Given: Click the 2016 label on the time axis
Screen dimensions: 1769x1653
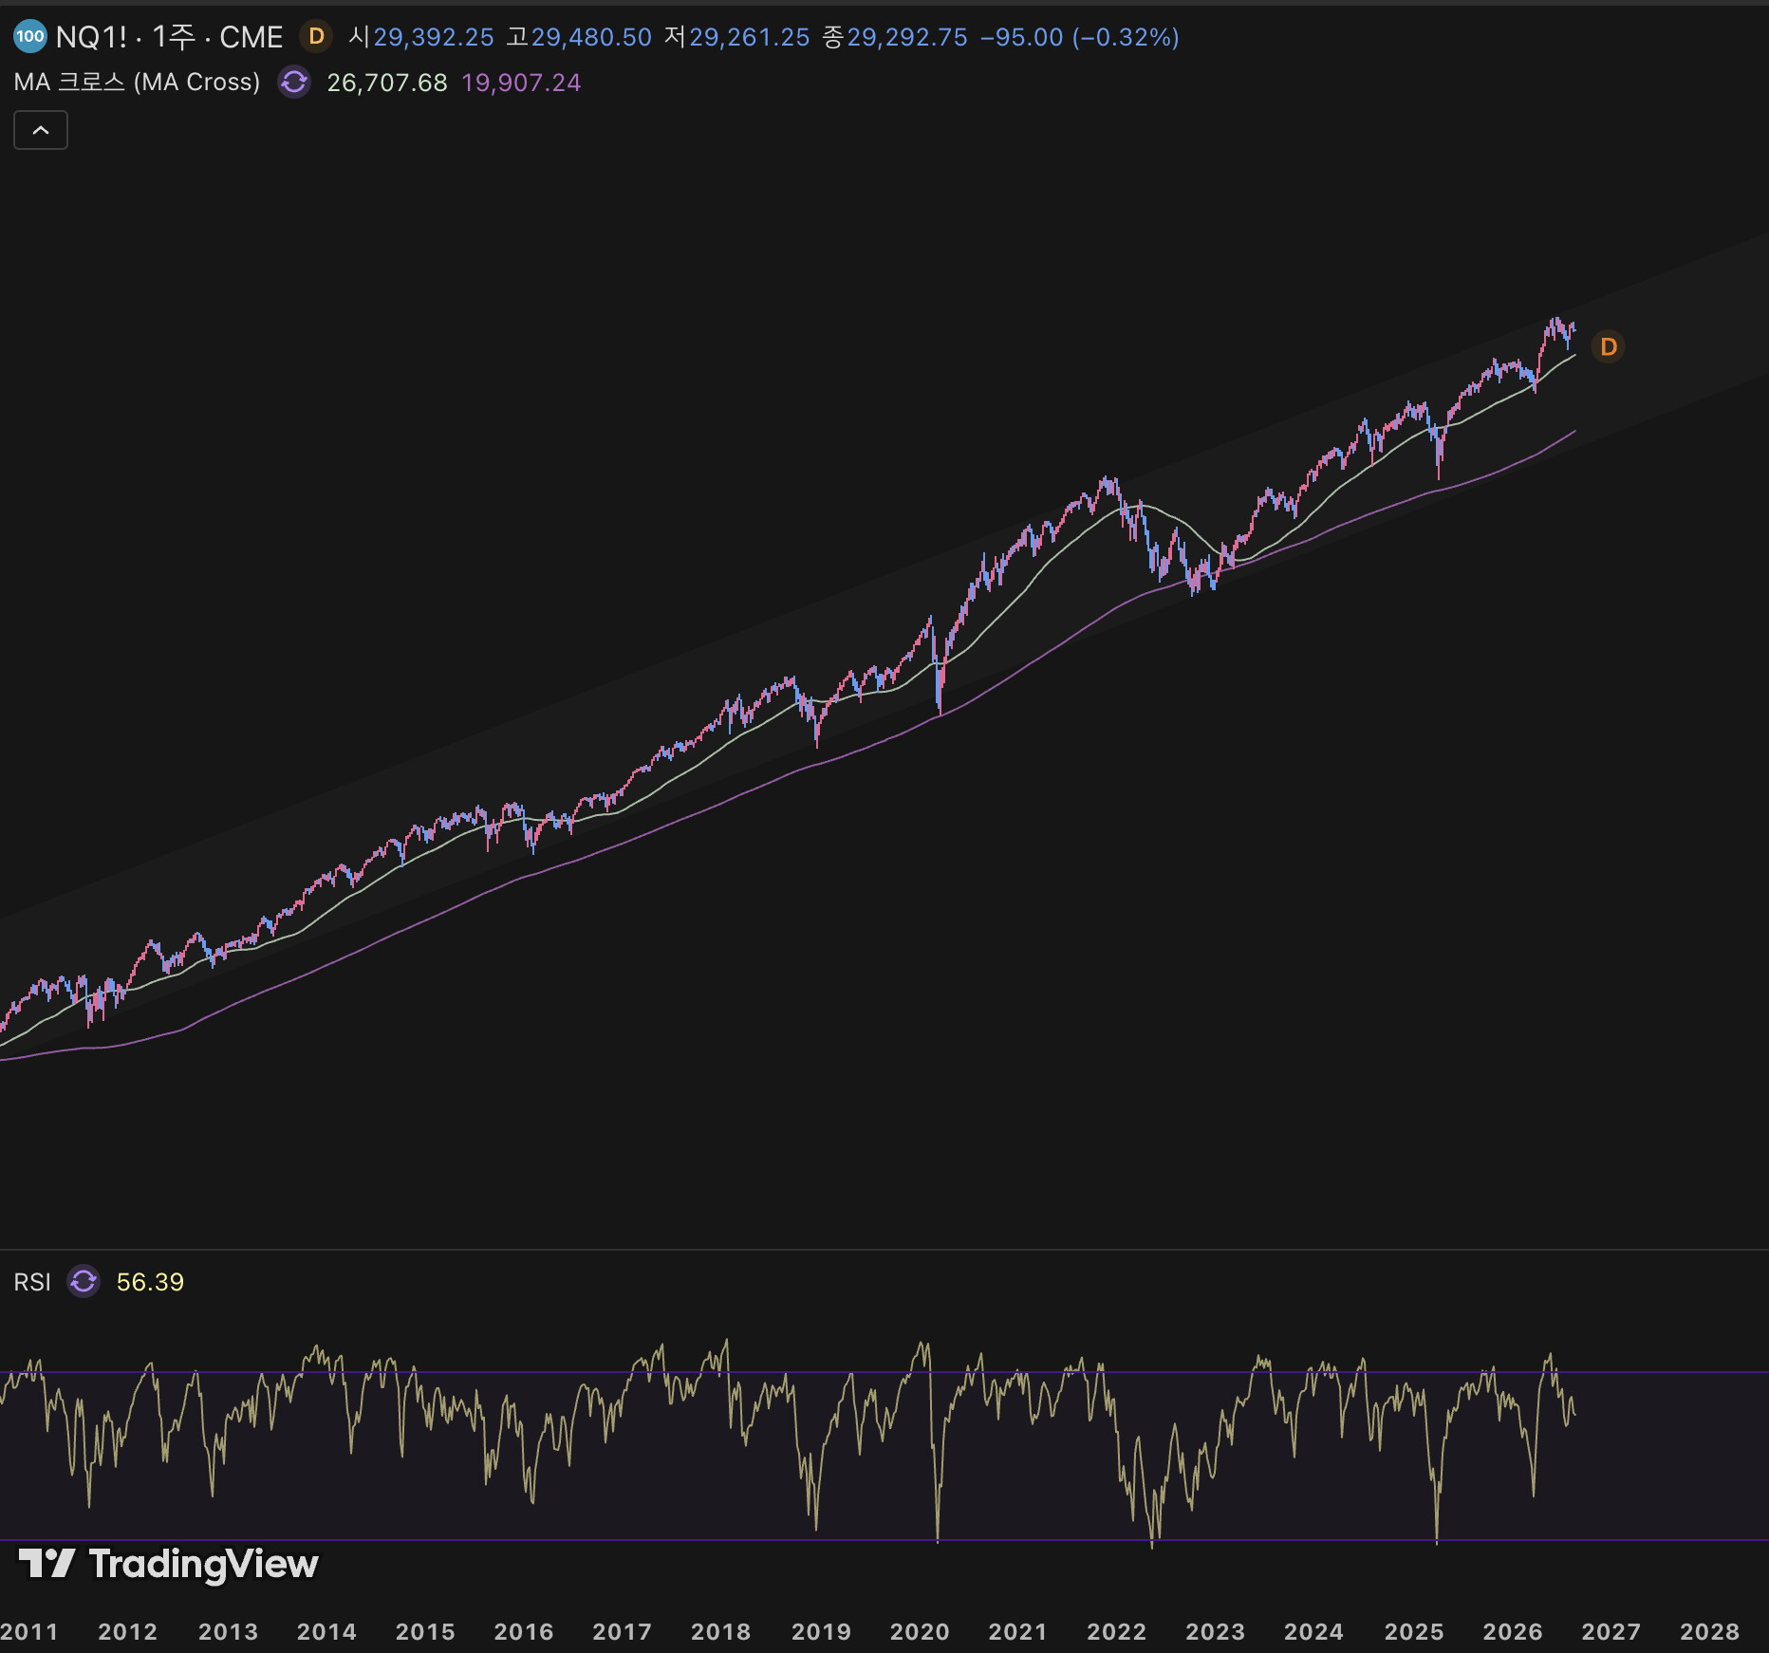Looking at the screenshot, I should (524, 1631).
